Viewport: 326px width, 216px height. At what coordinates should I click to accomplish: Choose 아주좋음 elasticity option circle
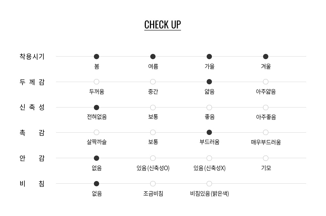coord(266,108)
